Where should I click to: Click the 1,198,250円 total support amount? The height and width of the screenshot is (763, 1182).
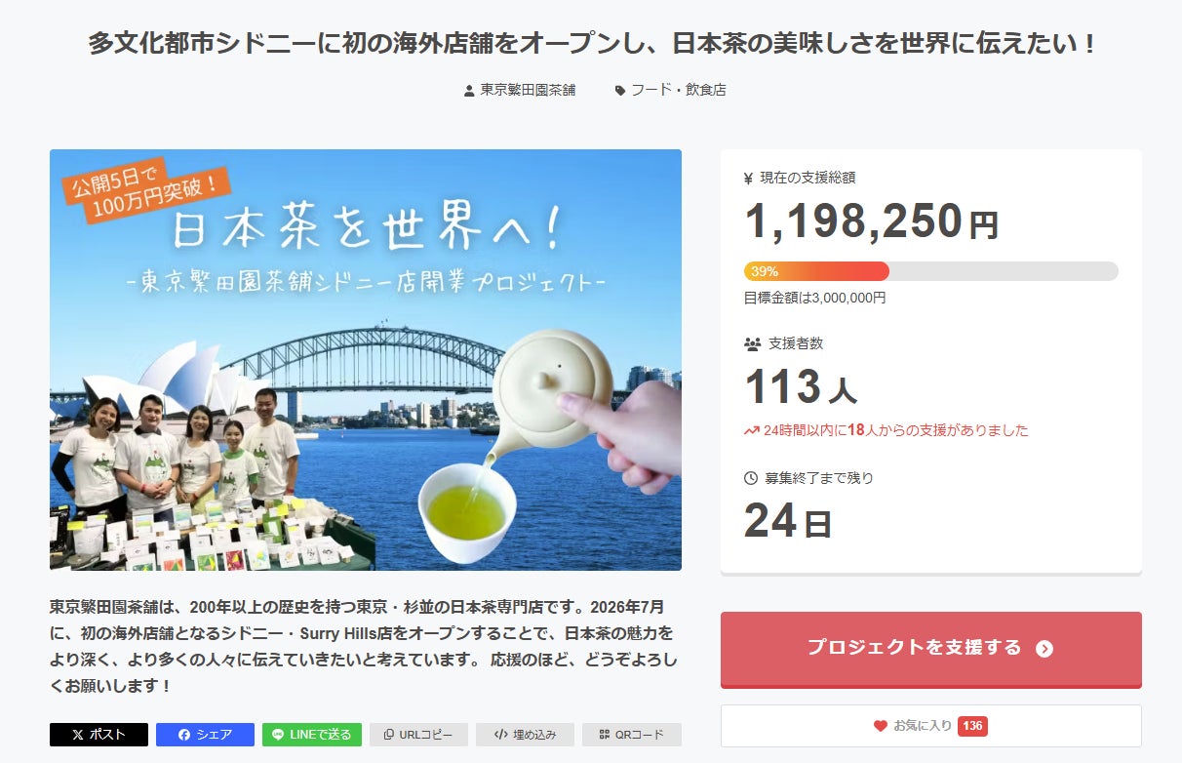(871, 222)
